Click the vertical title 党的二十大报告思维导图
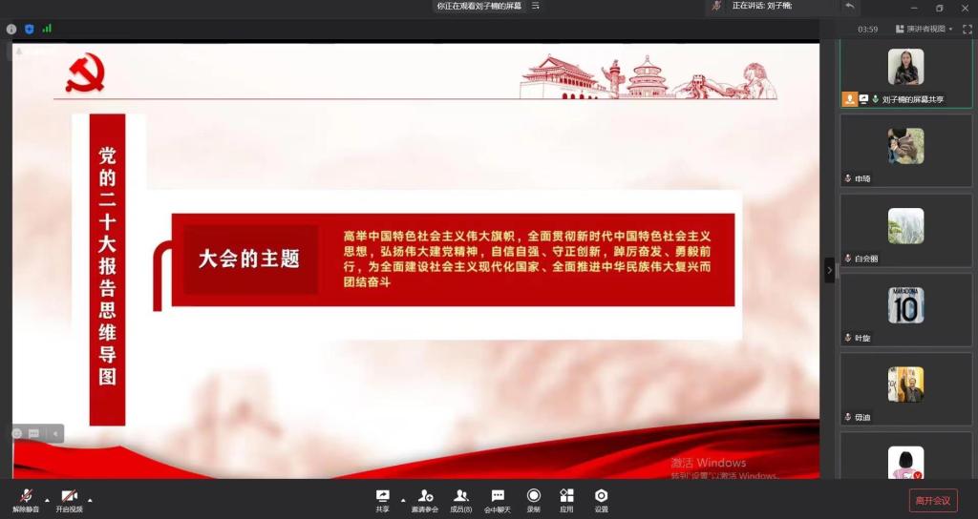Screen dimensions: 978x519 (107, 266)
